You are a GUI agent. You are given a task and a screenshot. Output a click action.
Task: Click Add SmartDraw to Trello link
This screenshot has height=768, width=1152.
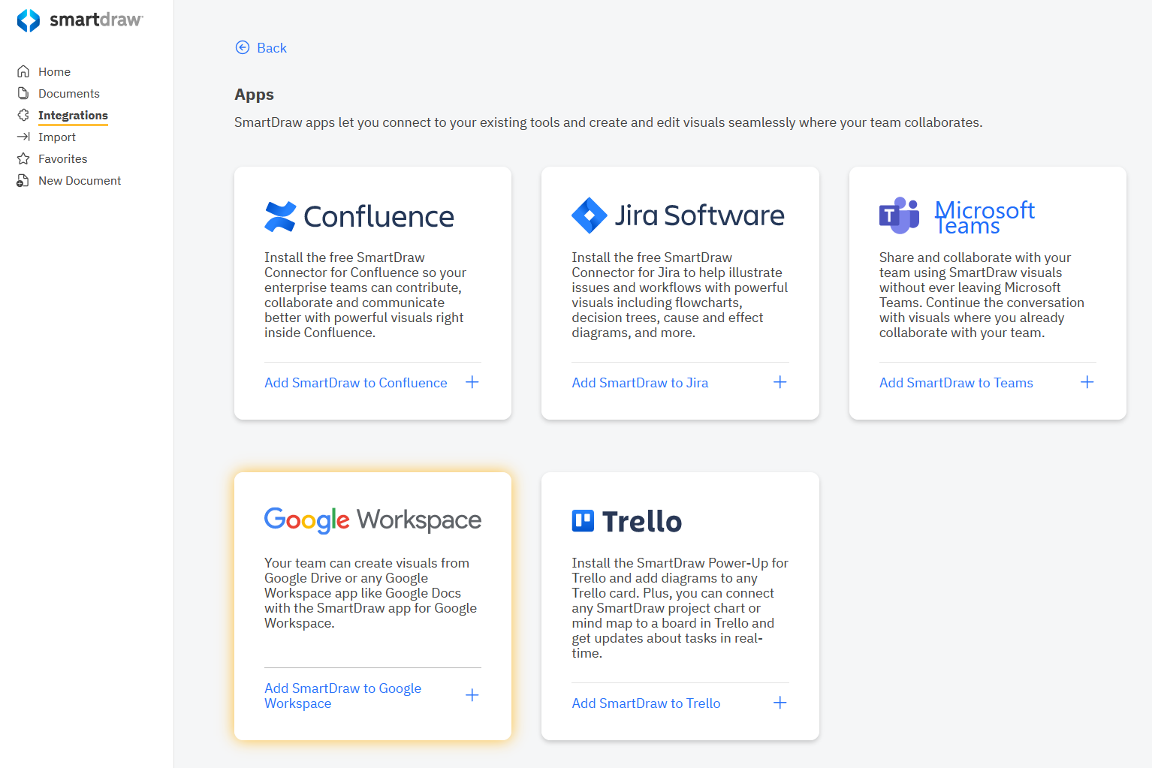[x=646, y=703]
